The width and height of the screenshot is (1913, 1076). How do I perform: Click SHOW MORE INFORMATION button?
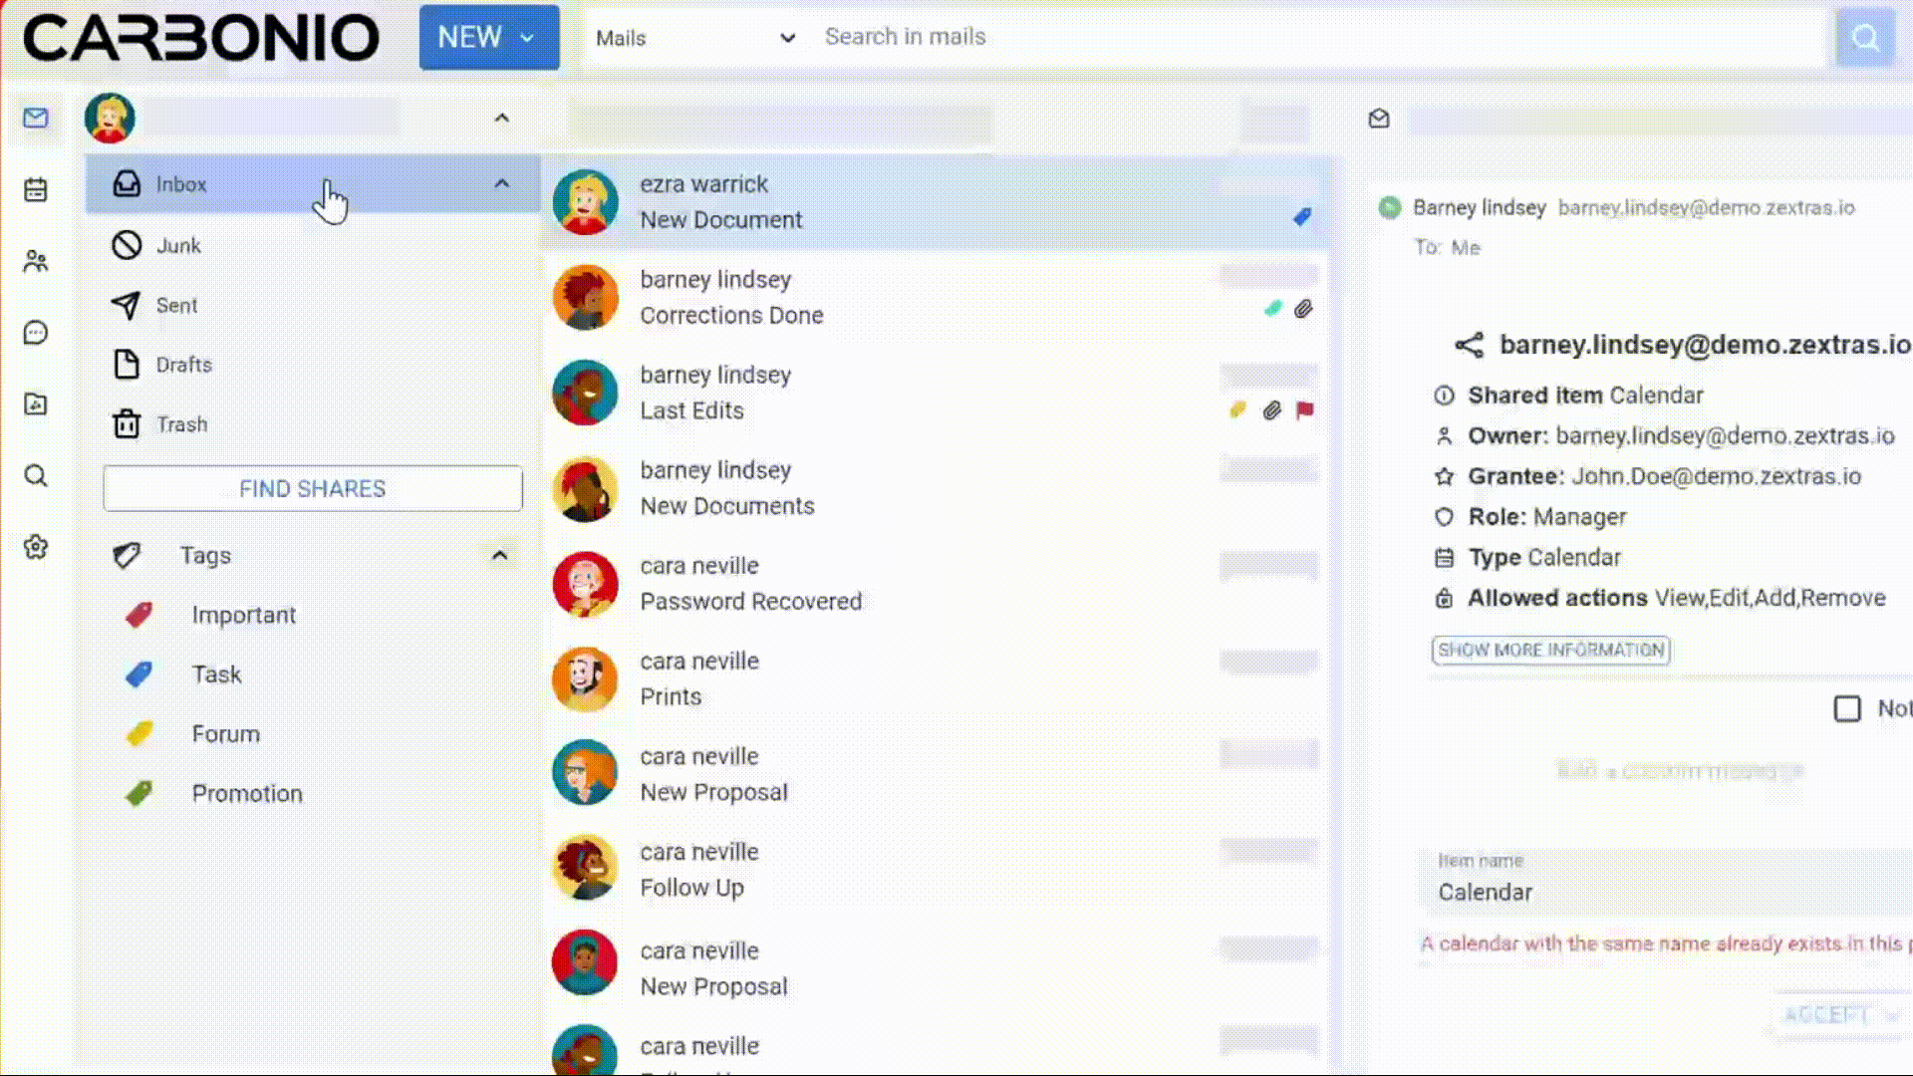pos(1550,650)
